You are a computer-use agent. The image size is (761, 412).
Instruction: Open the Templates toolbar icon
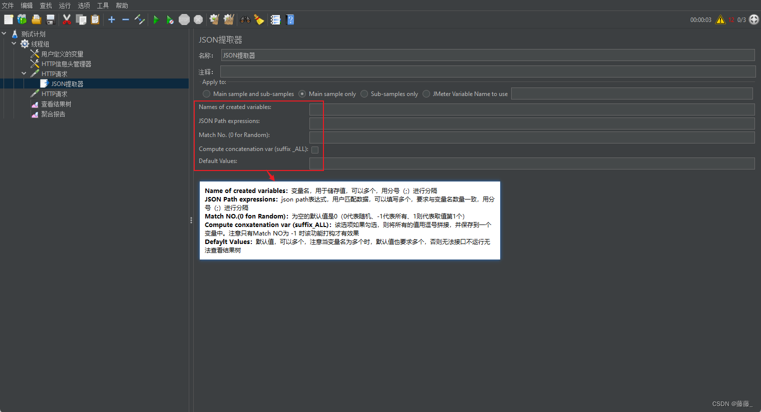22,19
